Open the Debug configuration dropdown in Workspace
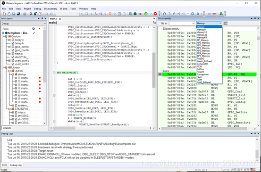 24,24
